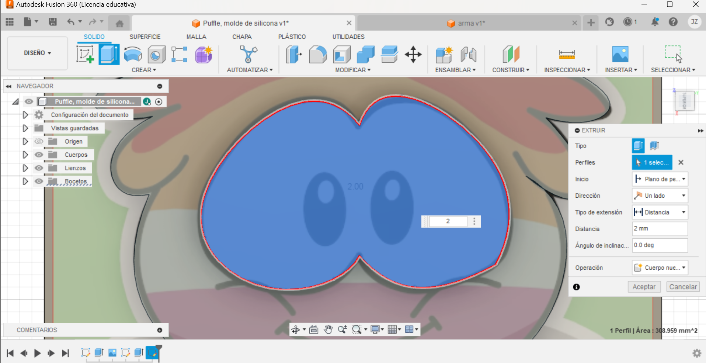
Task: Click the Undo arrow
Action: tap(70, 22)
